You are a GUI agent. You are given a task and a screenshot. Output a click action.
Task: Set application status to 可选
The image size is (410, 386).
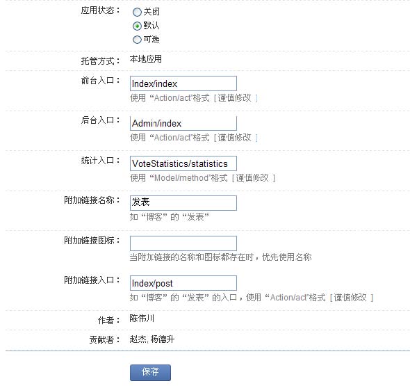click(137, 40)
